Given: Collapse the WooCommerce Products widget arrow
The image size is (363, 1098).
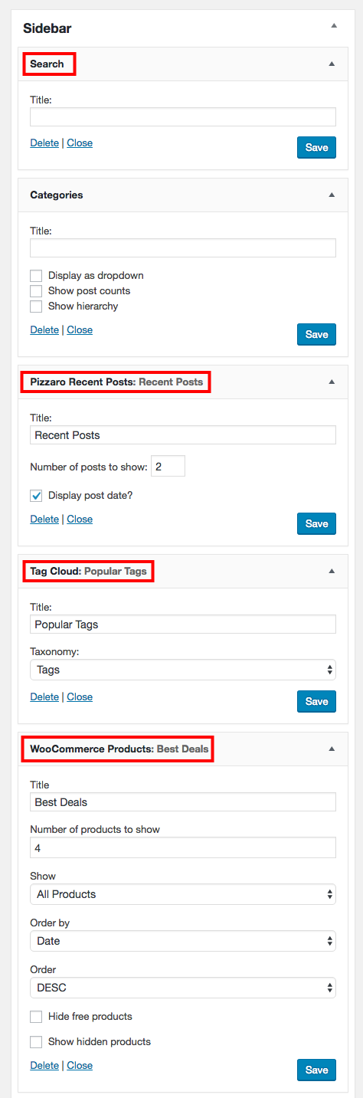Looking at the screenshot, I should coord(332,749).
